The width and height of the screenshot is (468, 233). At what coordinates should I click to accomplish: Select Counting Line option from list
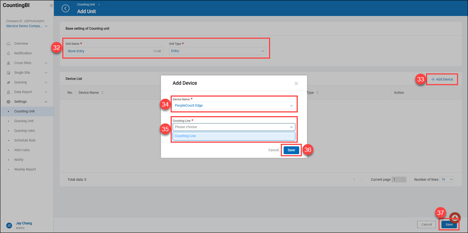[x=234, y=136]
